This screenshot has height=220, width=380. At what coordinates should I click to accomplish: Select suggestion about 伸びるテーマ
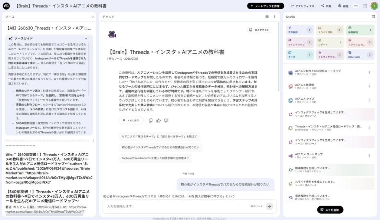coord(159,137)
